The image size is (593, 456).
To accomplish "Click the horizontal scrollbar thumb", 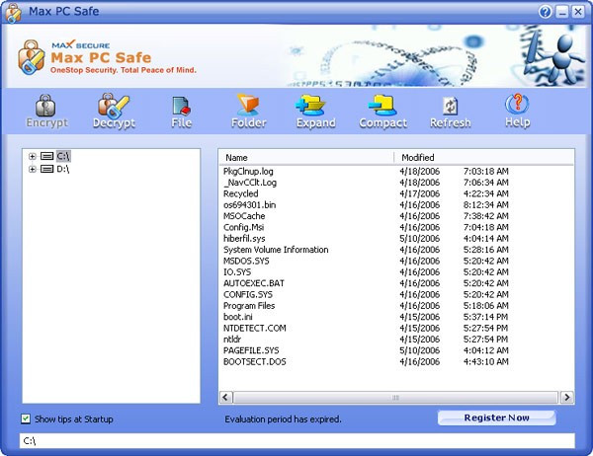I will point(395,398).
